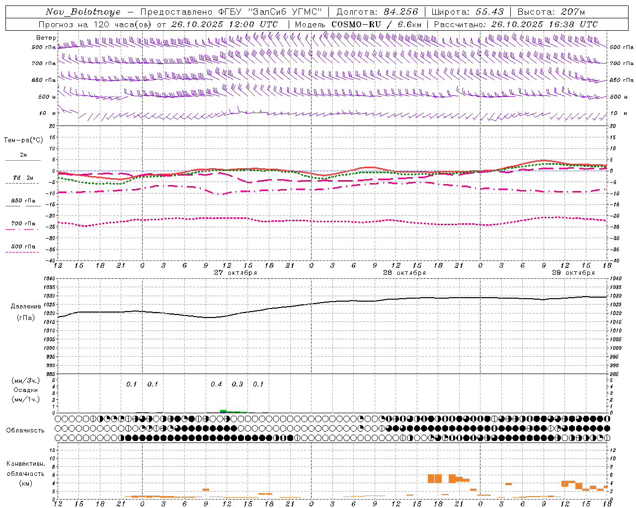This screenshot has width=636, height=508.
Task: Click the red line sample under 2м legend
Action: point(23,160)
